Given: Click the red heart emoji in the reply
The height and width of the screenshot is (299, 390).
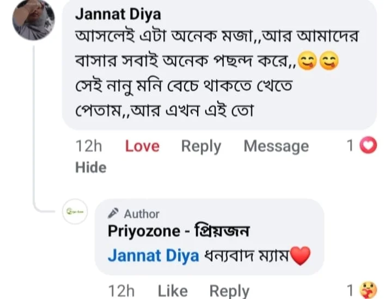Looking at the screenshot, I should 300,256.
